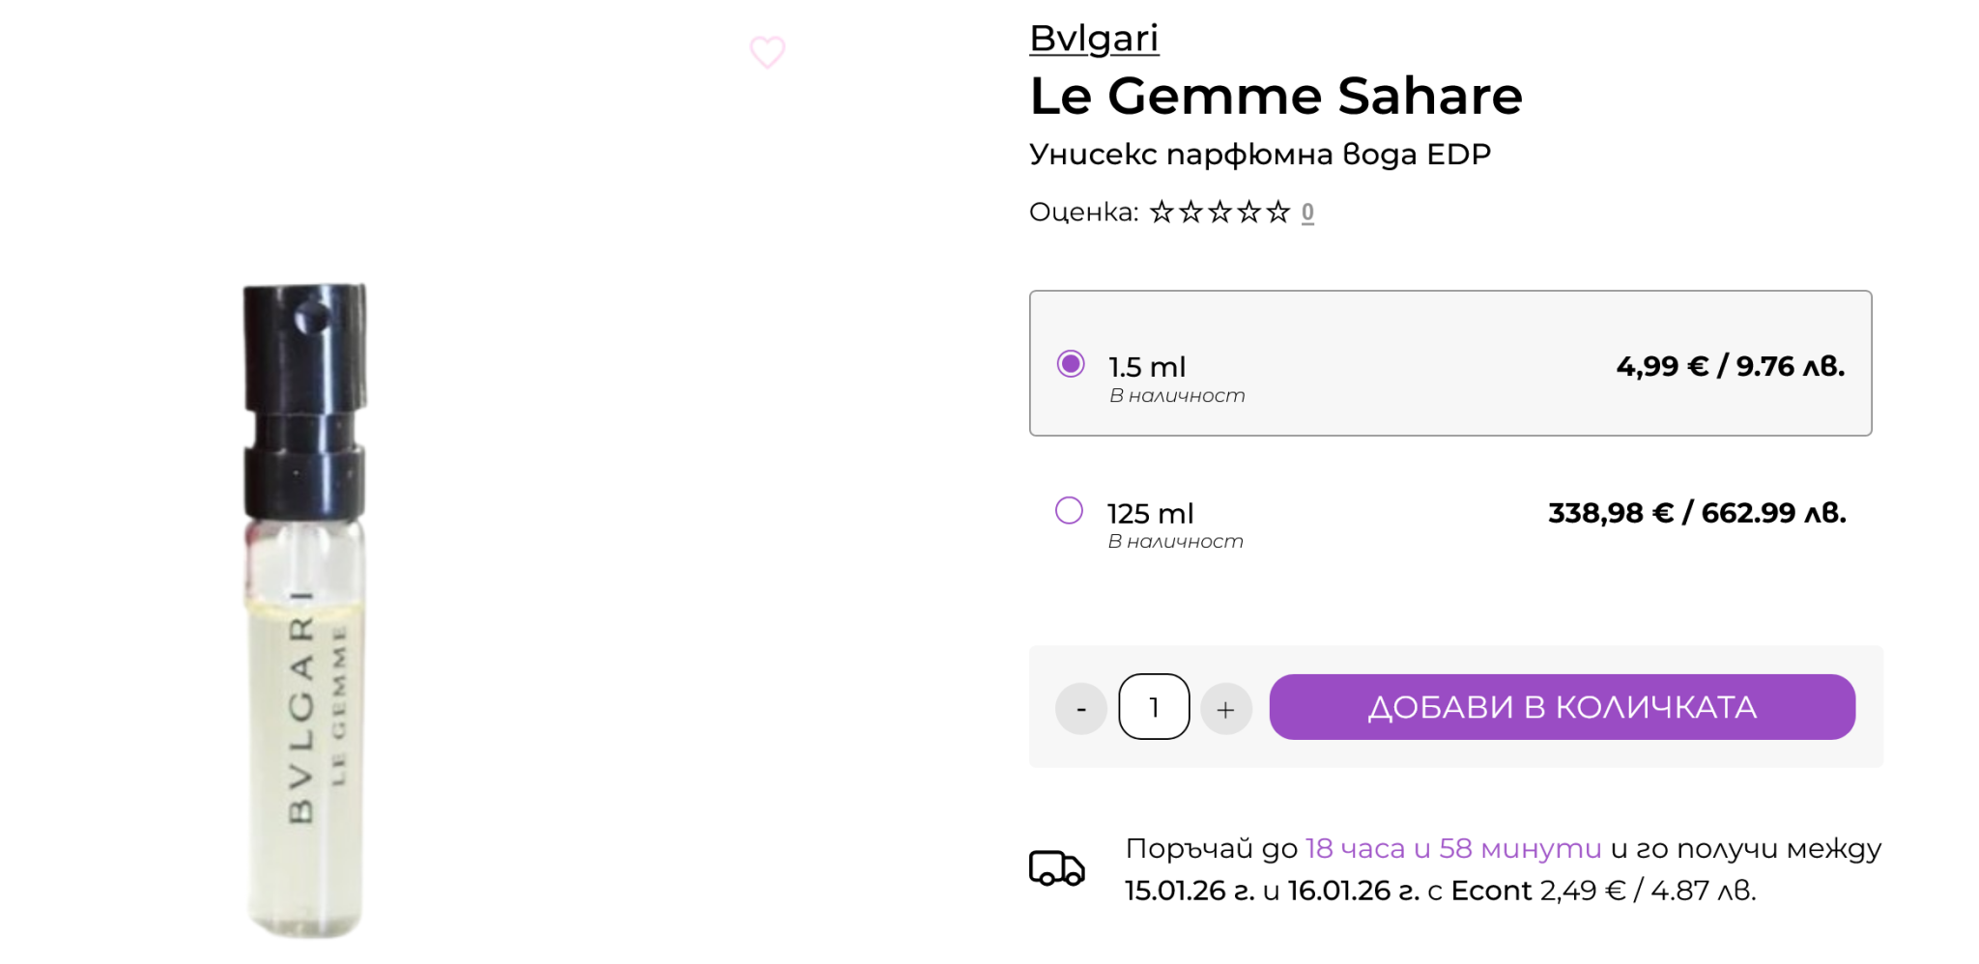This screenshot has height=964, width=1979.
Task: Click the purple "18 часа и 58 минути" text
Action: click(1453, 848)
